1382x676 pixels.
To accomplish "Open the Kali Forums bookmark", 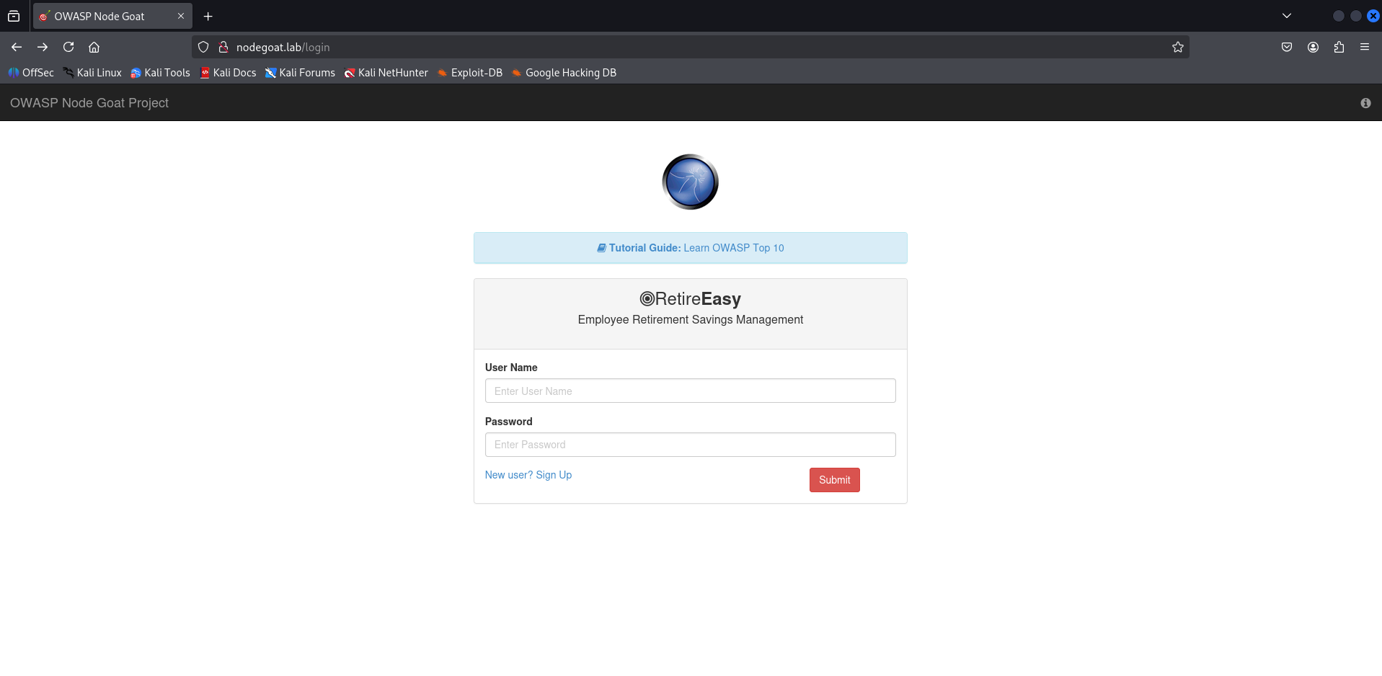I will (300, 73).
